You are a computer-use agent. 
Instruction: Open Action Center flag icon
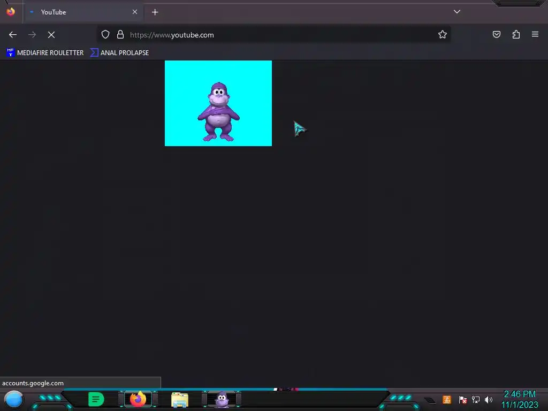[463, 399]
